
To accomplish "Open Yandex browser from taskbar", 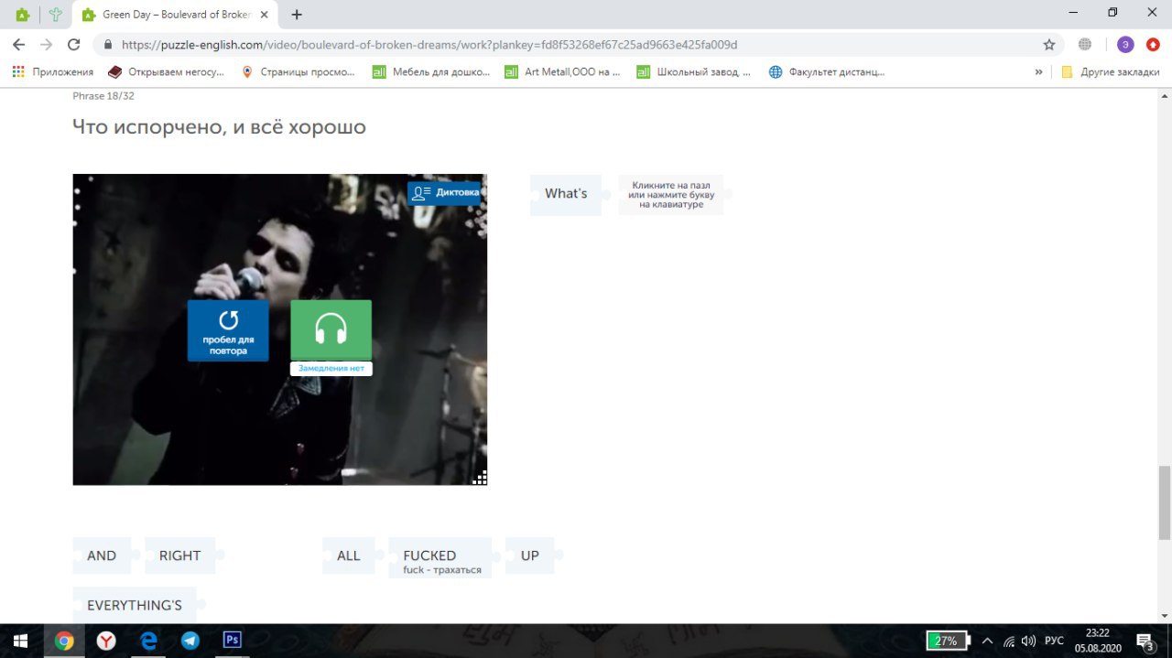I will (x=106, y=641).
